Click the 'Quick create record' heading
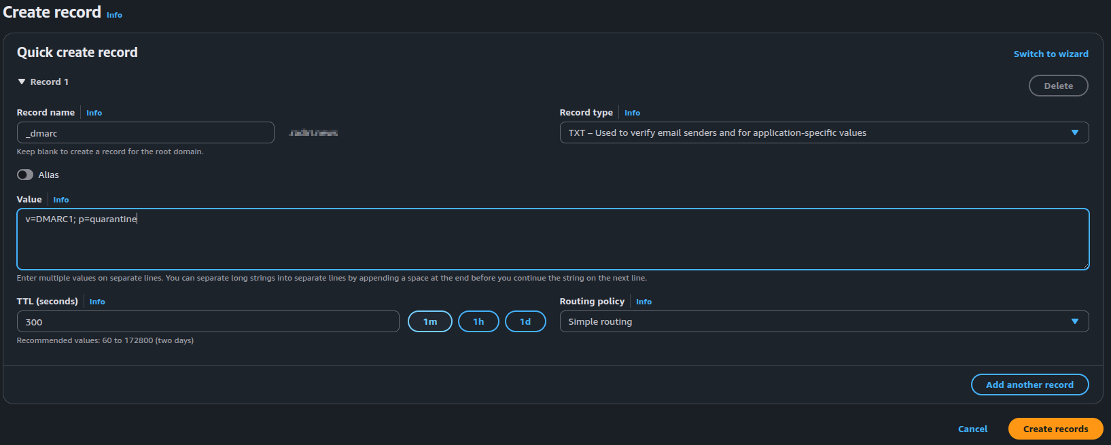 [x=77, y=52]
